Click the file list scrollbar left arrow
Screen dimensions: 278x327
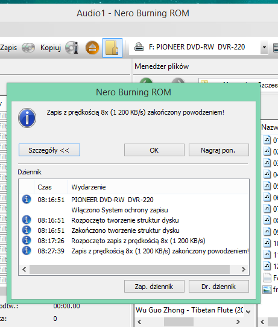[x=262, y=322]
